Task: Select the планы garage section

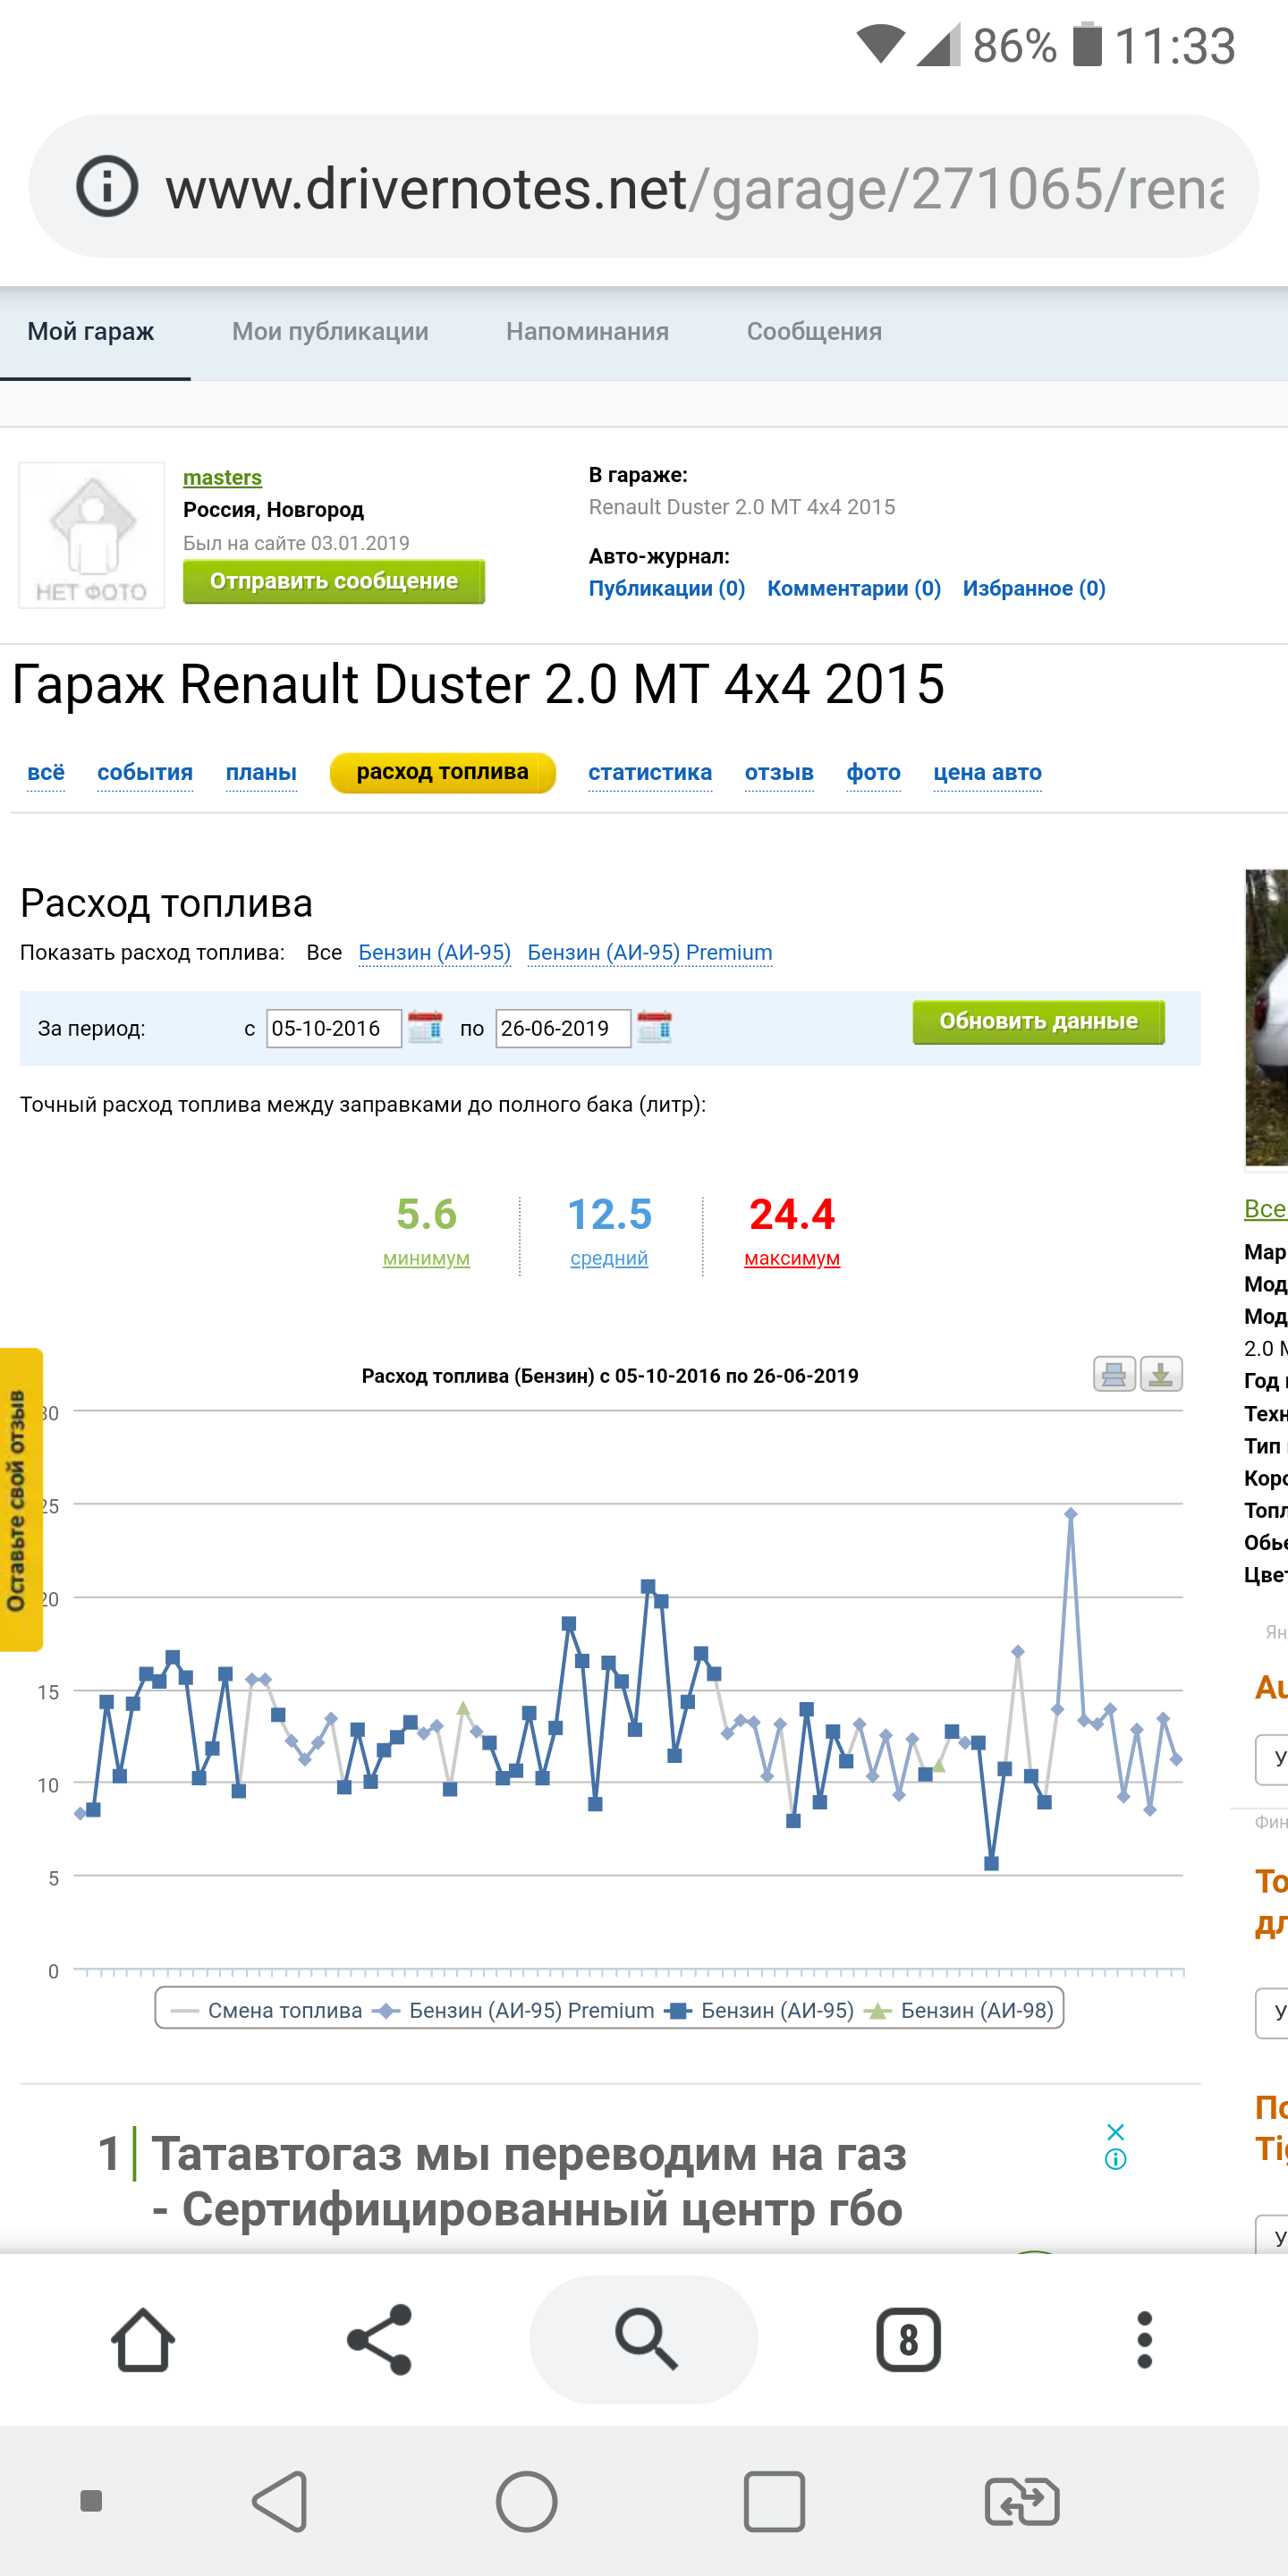Action: click(x=261, y=772)
